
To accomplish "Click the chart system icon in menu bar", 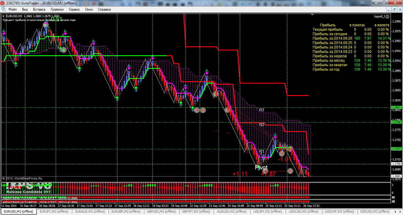I will (4, 9).
